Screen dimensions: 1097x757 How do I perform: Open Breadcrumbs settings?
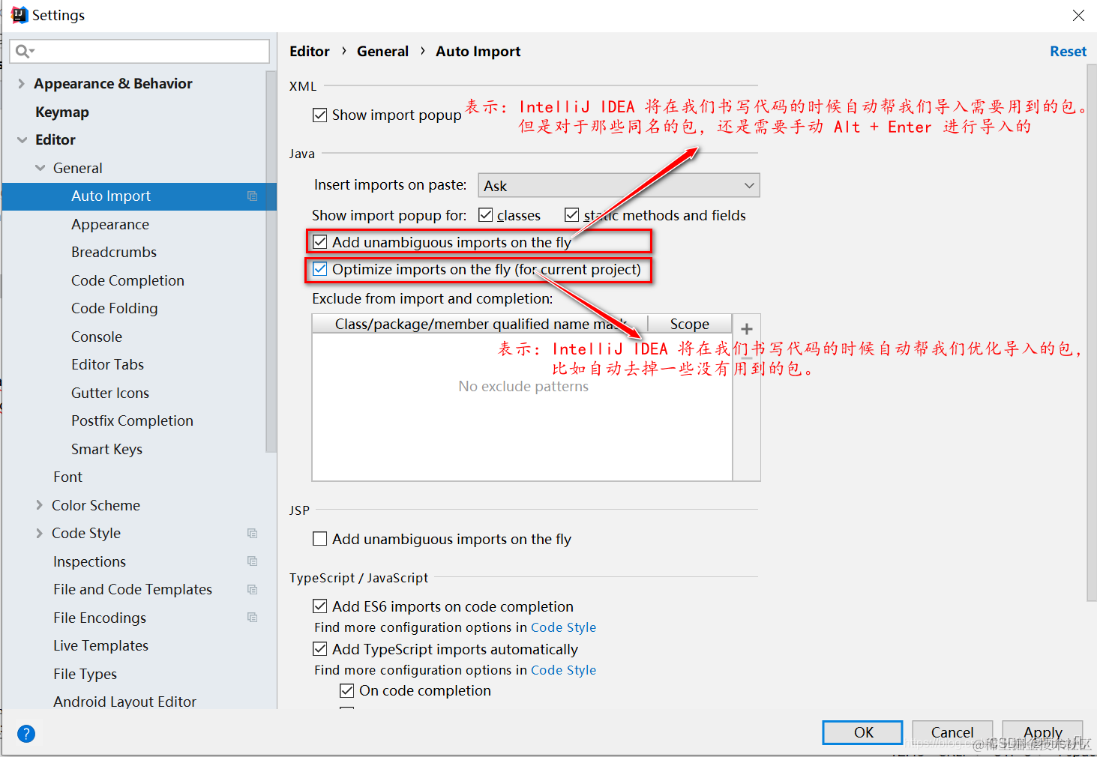[x=114, y=253]
